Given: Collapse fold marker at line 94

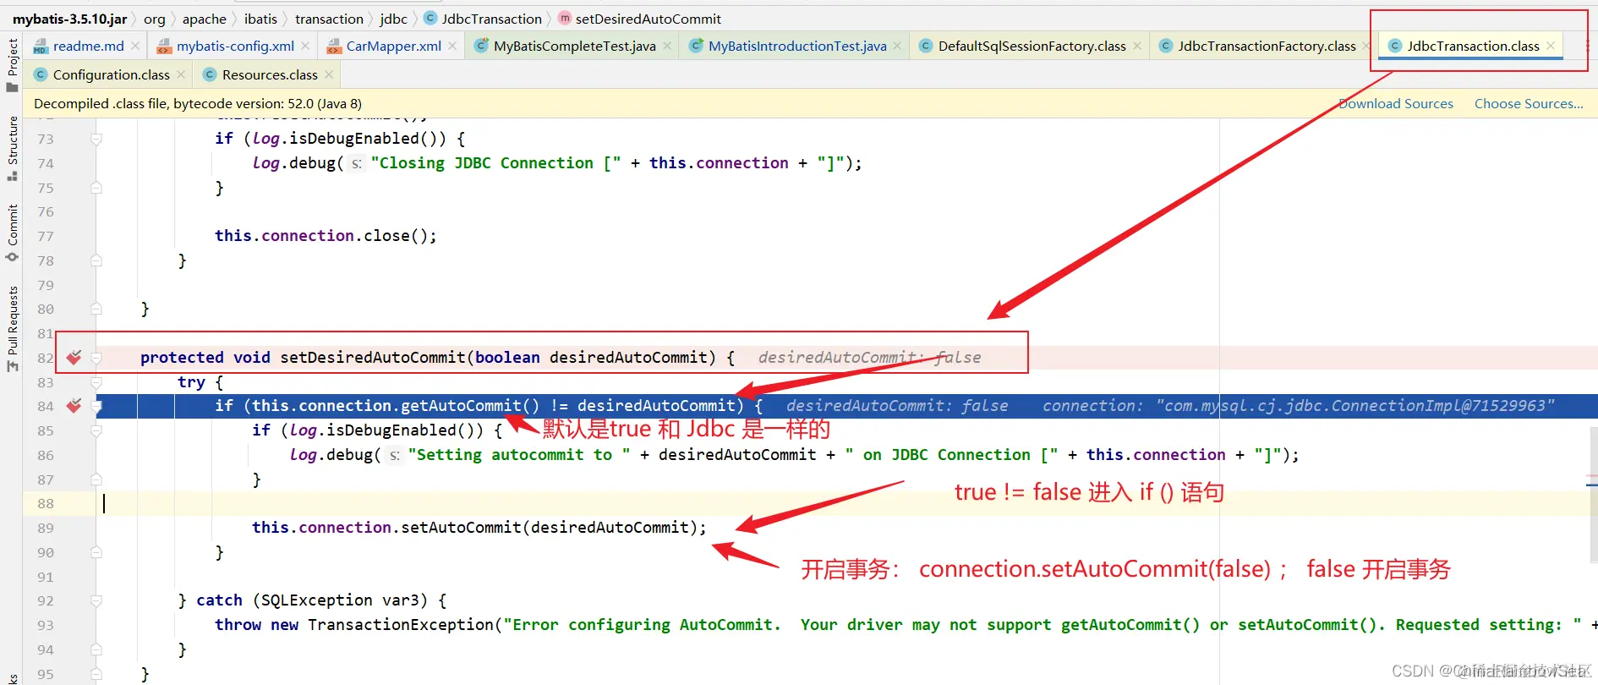Looking at the screenshot, I should pyautogui.click(x=96, y=649).
